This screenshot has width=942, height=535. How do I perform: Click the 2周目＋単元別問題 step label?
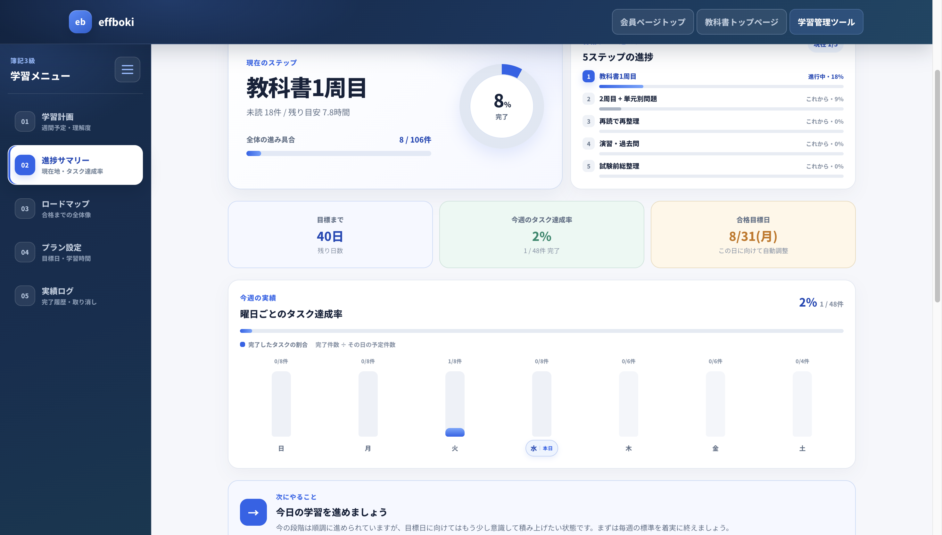[628, 99]
